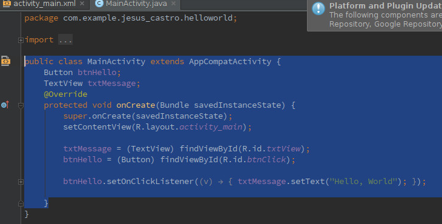Click the btnClick resource id reference

[x=266, y=160]
